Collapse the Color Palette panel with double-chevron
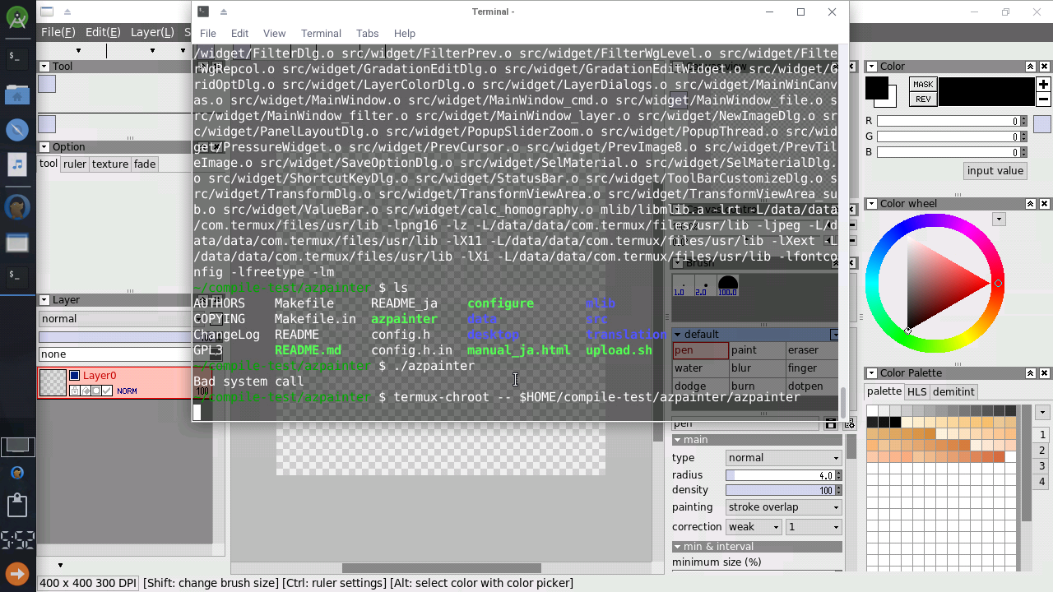 point(1030,373)
